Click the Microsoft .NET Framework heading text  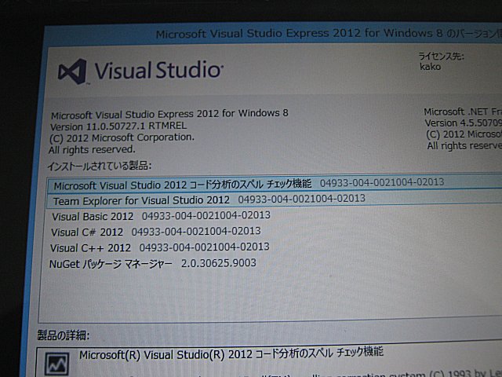coord(463,112)
